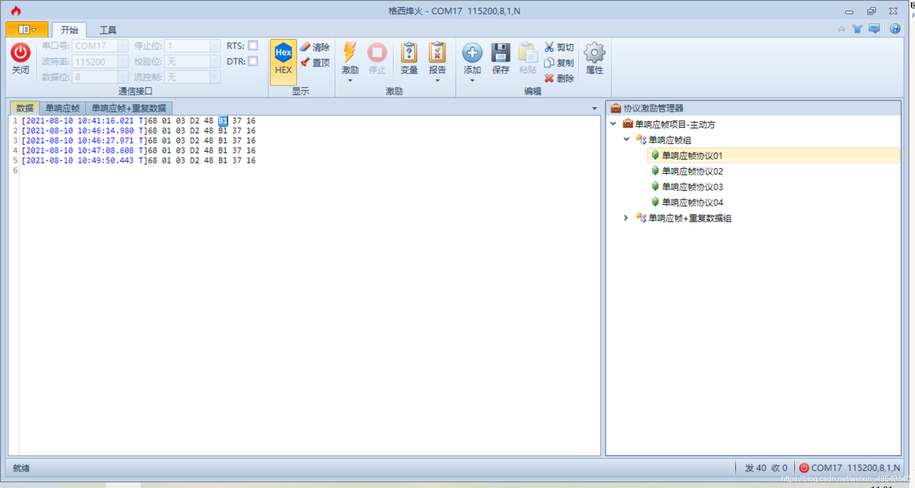Select 单响应帧组 tree item
Screen dimensions: 915x488
pos(669,140)
